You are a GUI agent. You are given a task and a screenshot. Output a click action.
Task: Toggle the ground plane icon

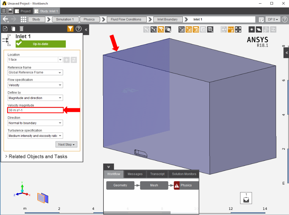pos(259,30)
